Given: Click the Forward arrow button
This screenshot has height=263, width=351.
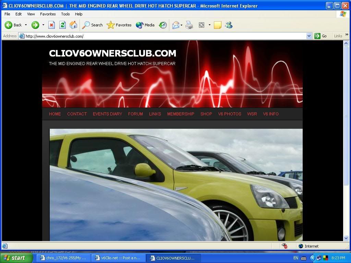Looking at the screenshot, I should pyautogui.click(x=35, y=25).
